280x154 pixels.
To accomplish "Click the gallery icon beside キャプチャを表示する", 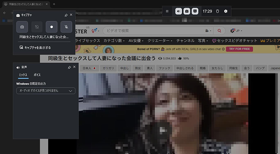I will (21, 47).
